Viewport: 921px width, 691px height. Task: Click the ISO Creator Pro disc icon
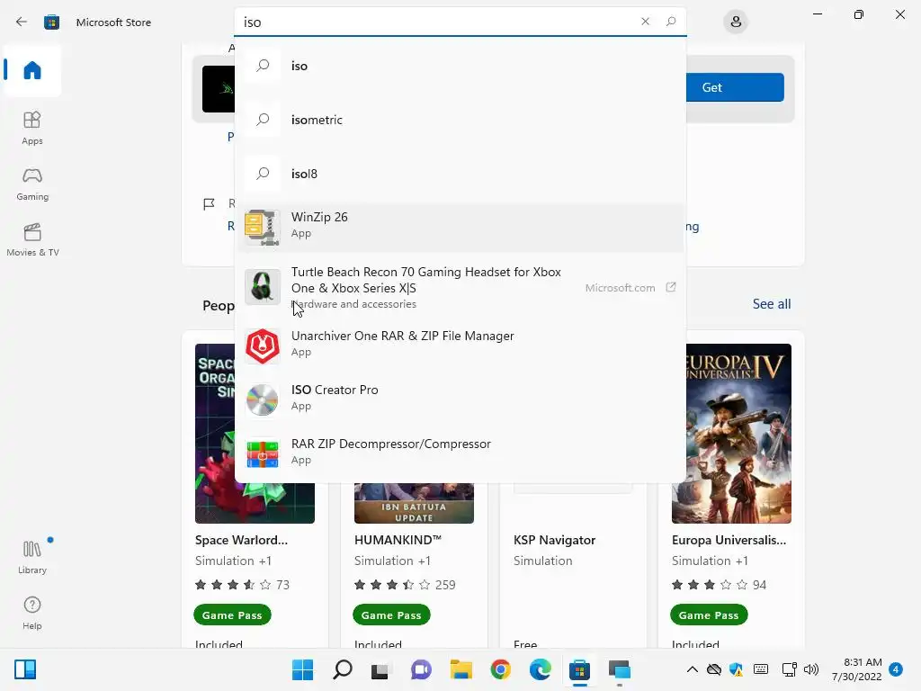(262, 400)
